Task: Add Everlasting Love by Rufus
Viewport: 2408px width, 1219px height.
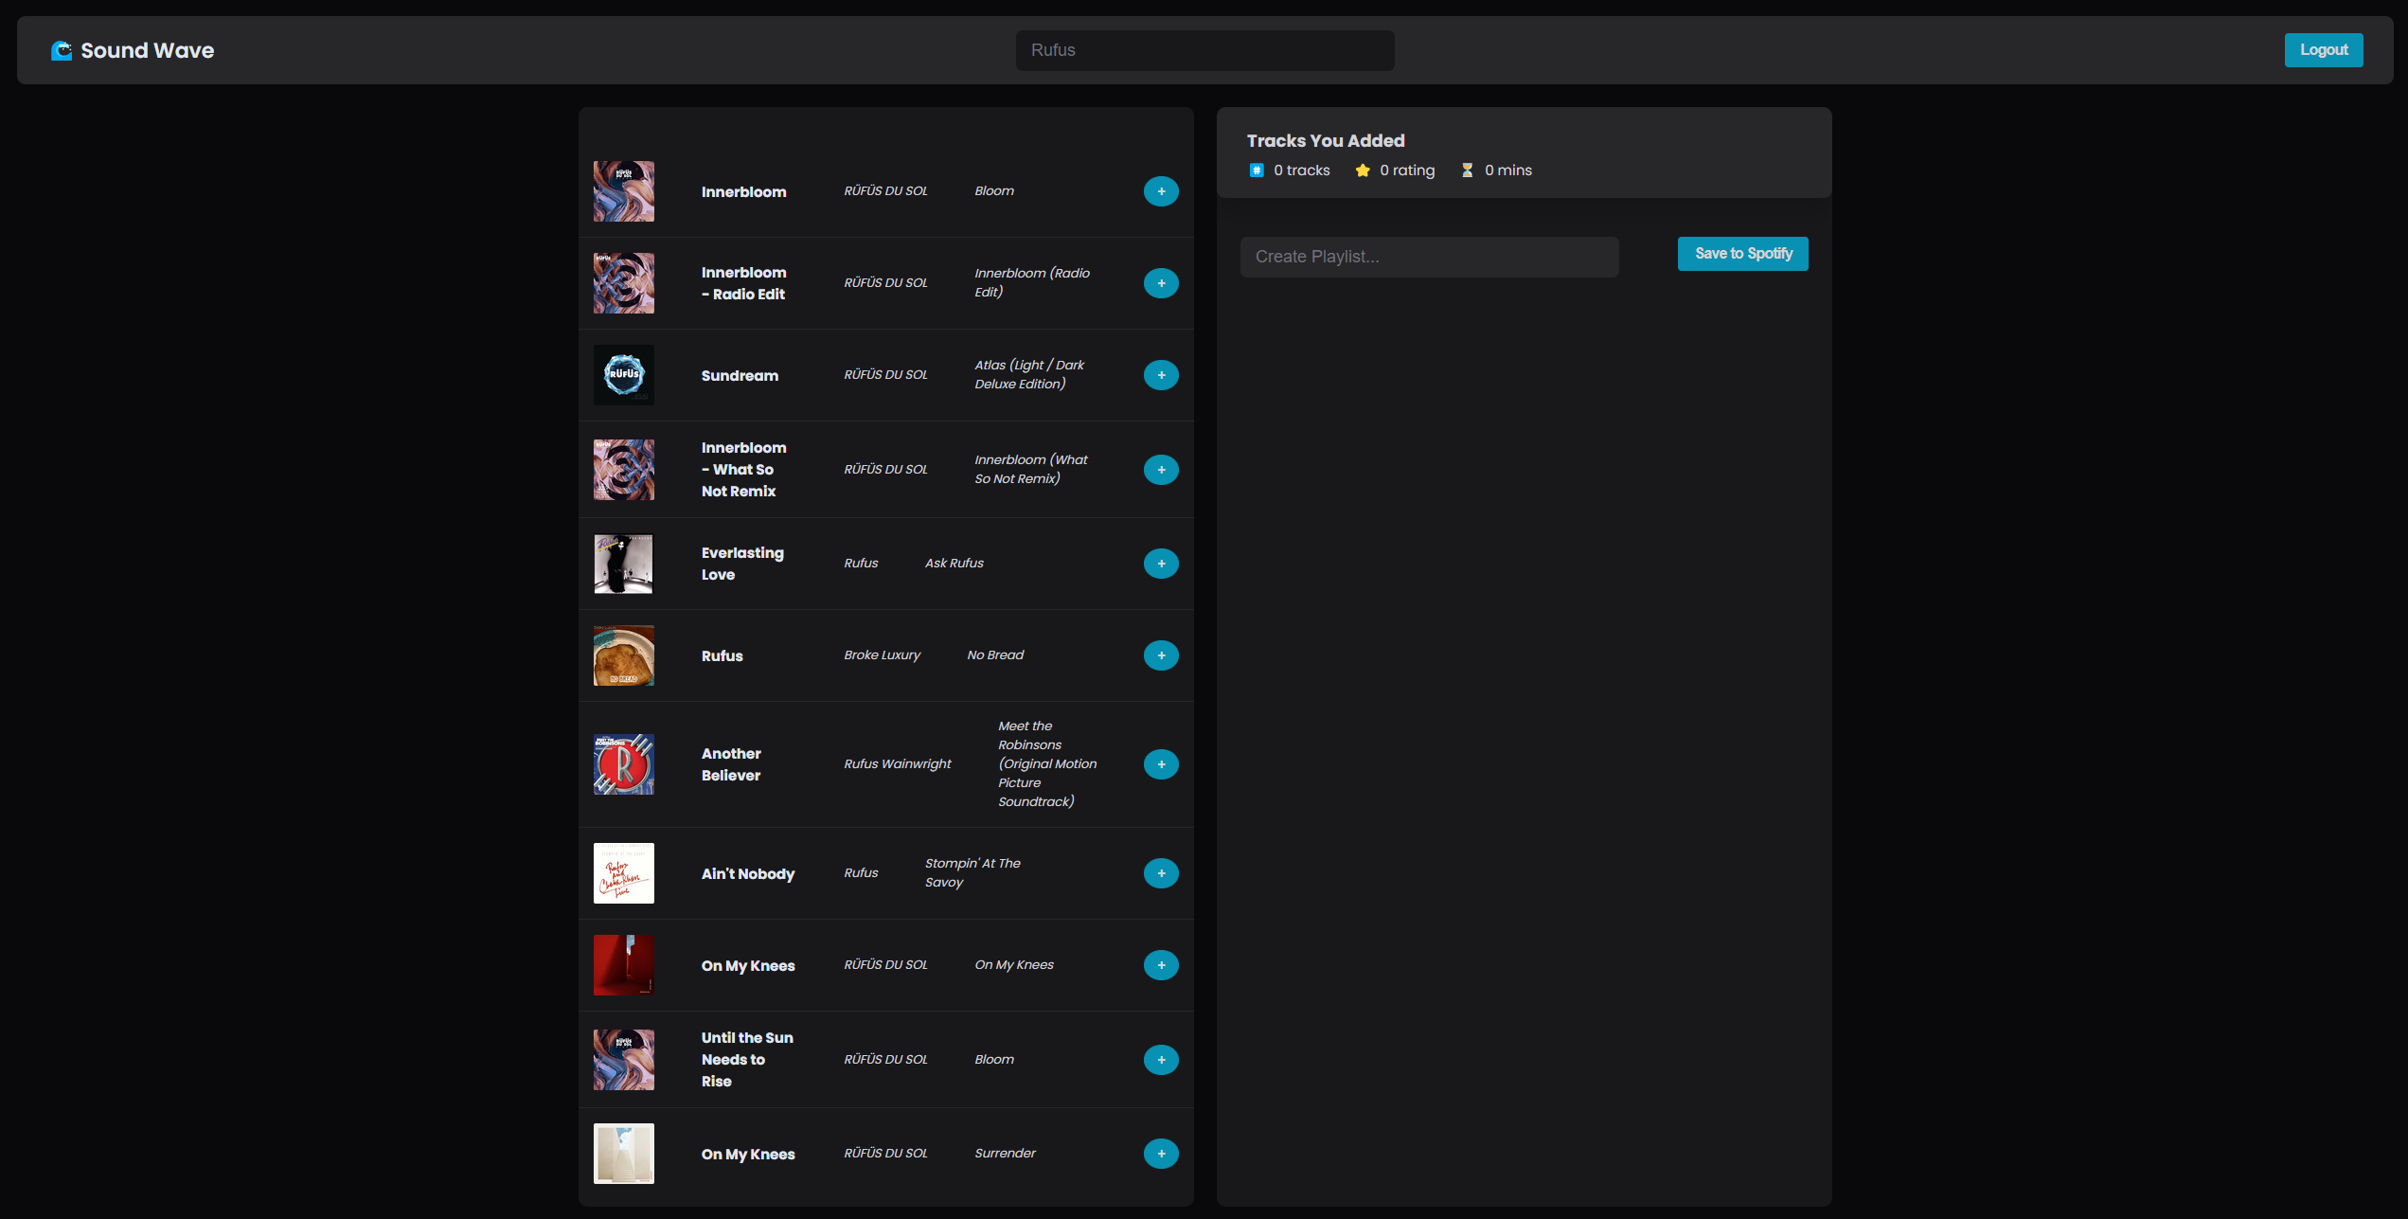Action: pos(1161,564)
